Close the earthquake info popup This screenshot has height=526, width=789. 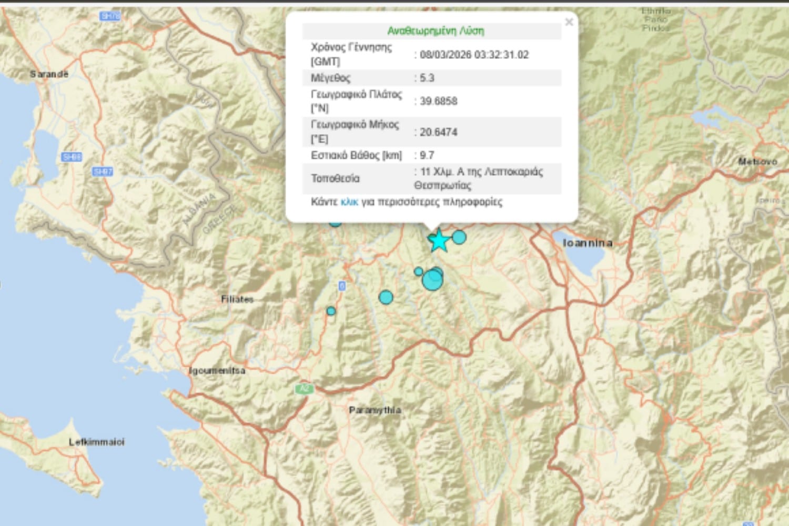tap(569, 22)
